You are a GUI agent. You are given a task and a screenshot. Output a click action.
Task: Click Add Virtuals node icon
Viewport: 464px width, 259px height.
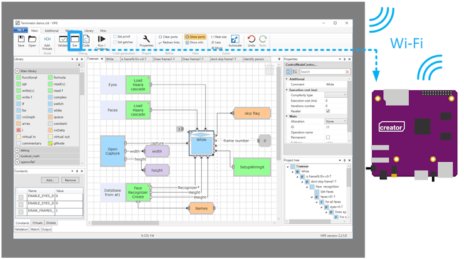click(x=47, y=43)
